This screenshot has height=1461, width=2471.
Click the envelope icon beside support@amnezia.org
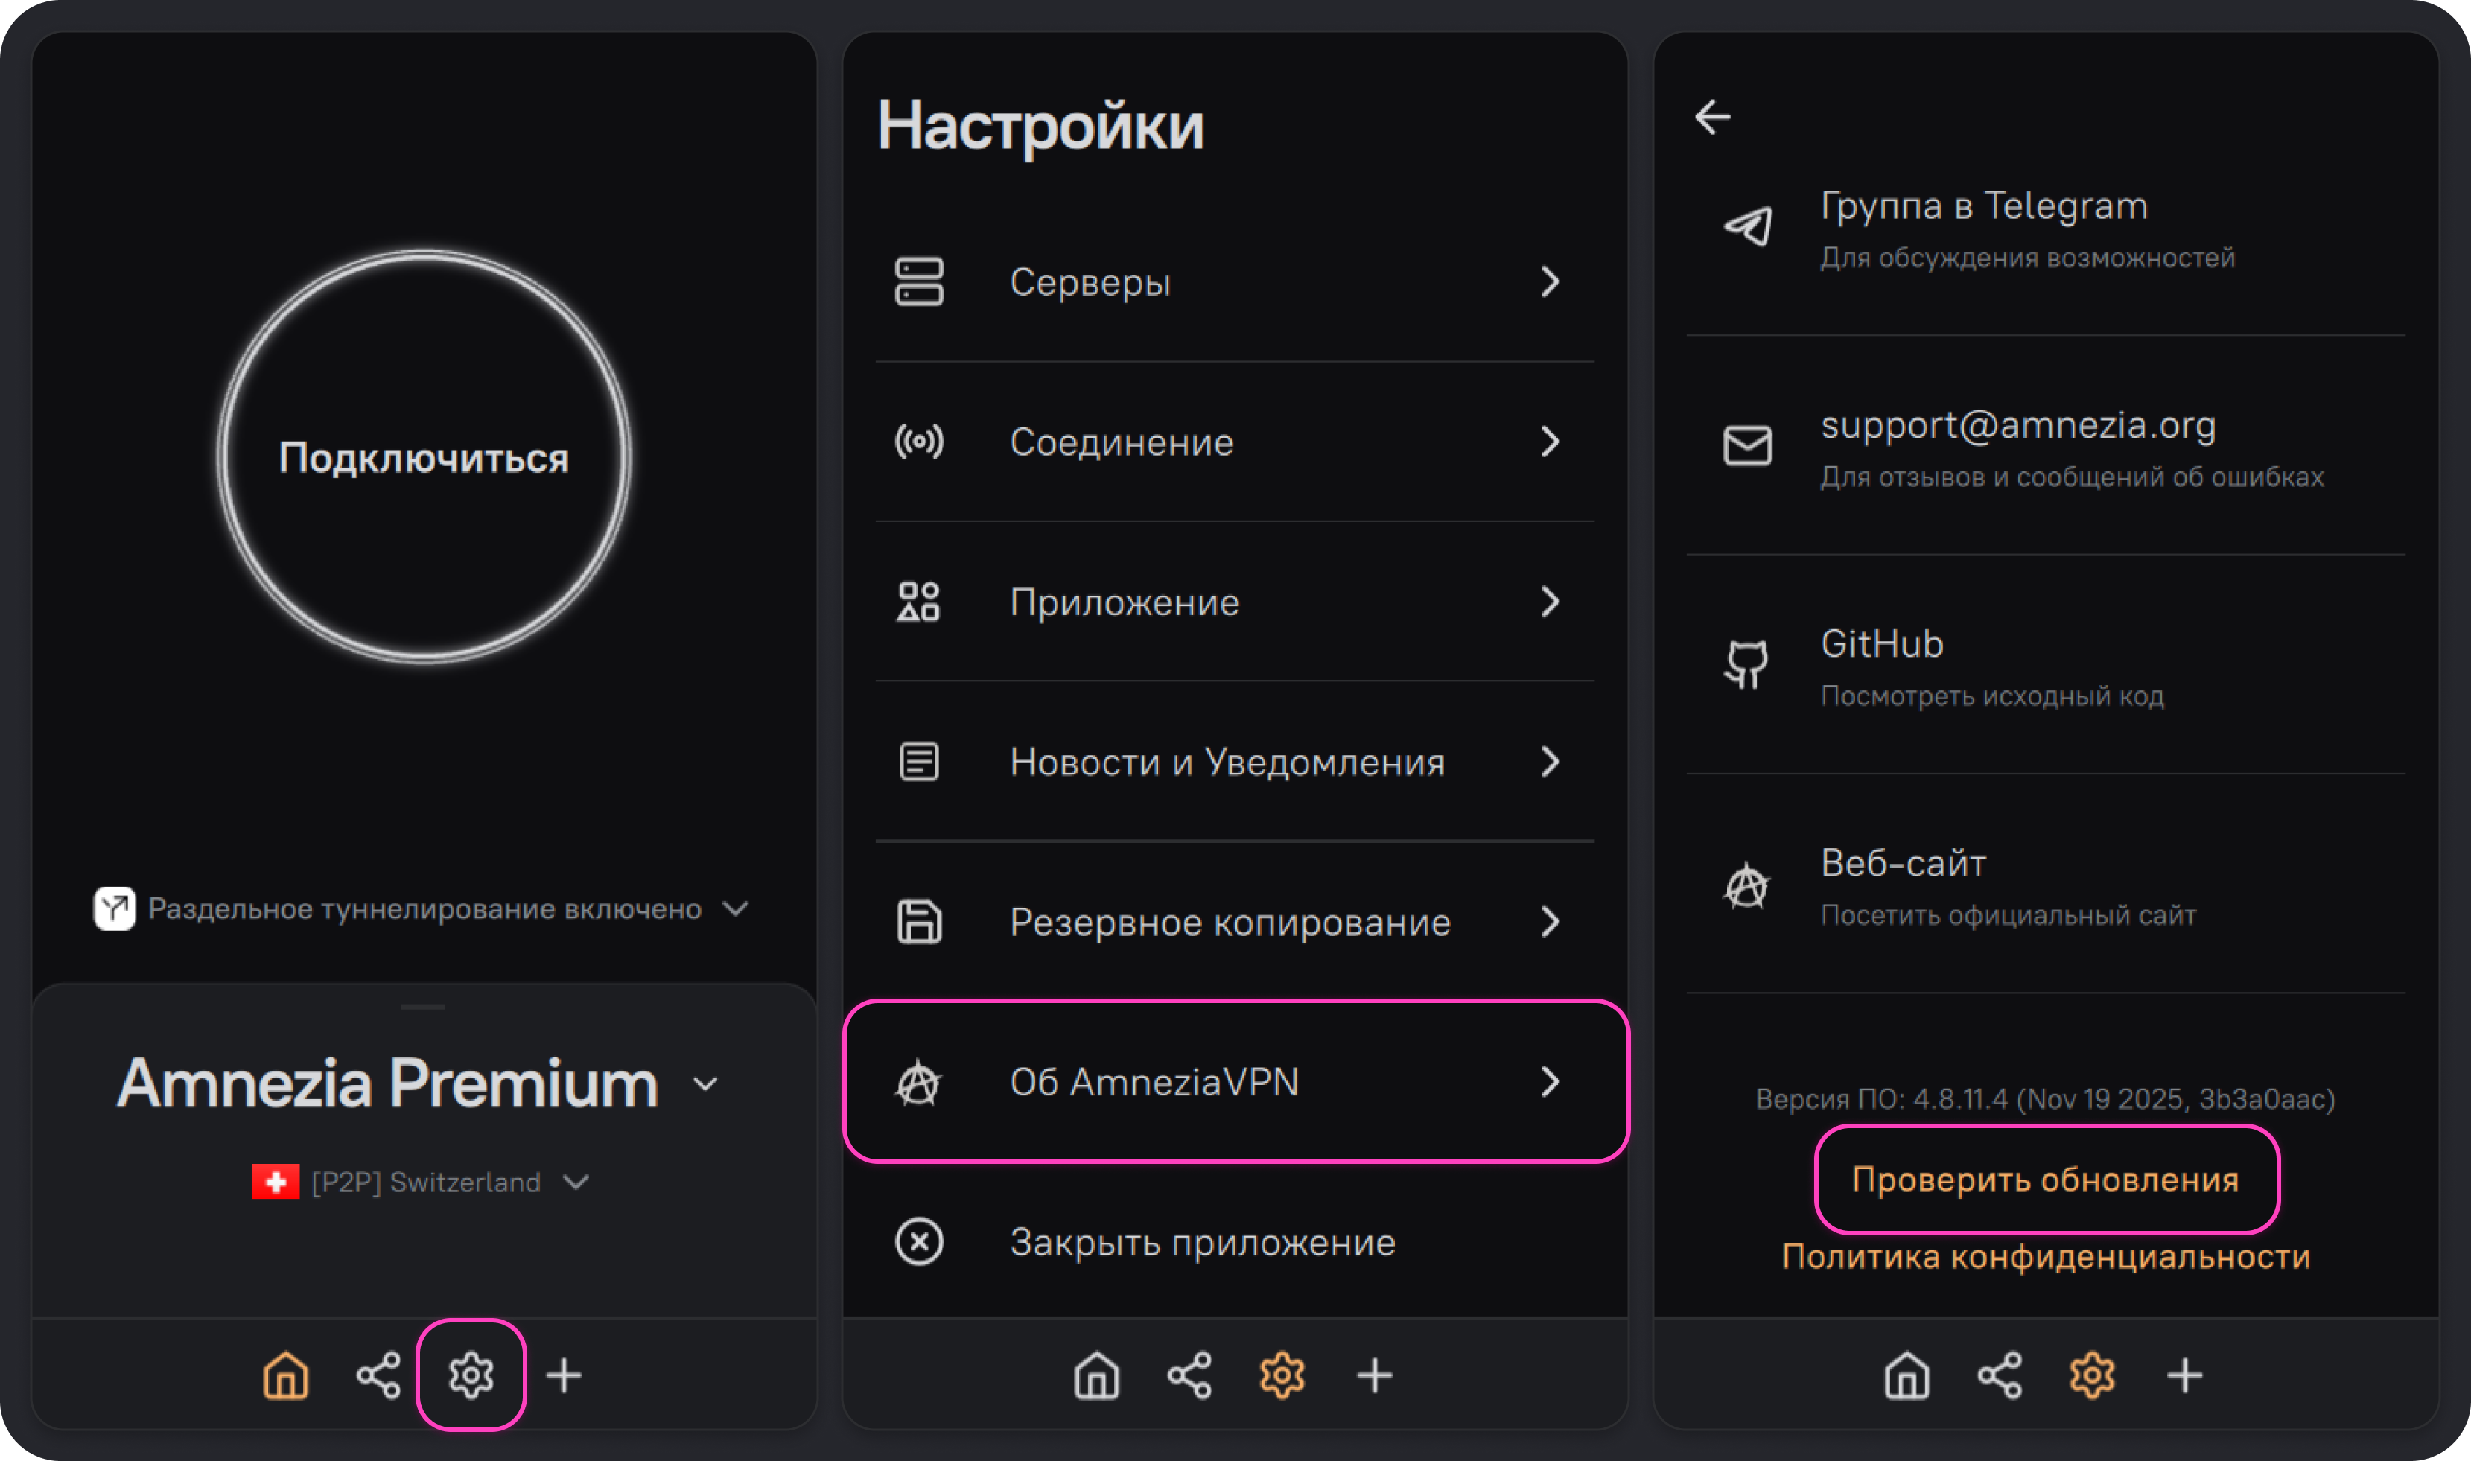tap(1747, 446)
